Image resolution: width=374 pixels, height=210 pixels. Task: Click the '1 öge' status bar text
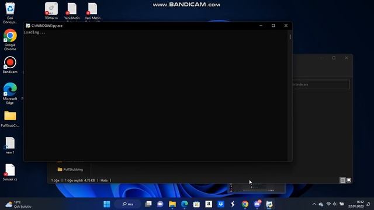tap(55, 180)
